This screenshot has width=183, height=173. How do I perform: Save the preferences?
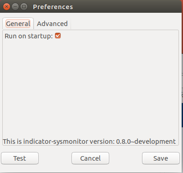point(161,158)
